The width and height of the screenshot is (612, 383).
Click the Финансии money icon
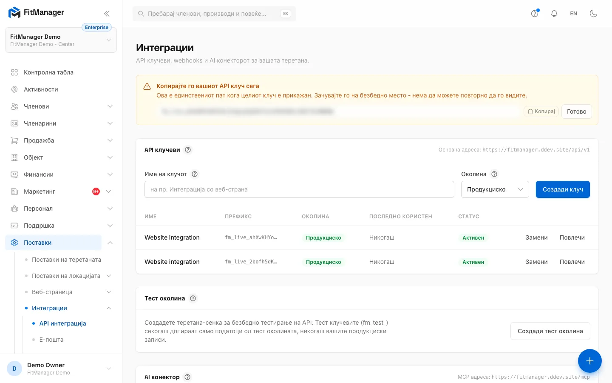tap(14, 174)
